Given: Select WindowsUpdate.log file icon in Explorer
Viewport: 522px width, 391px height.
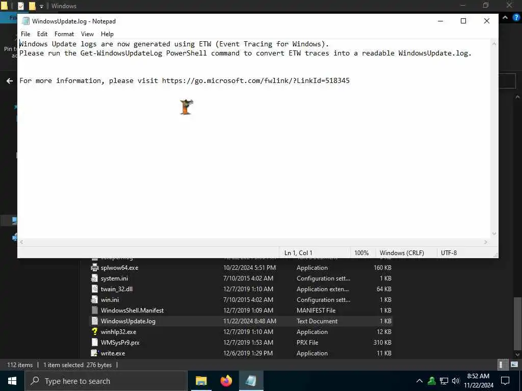Looking at the screenshot, I should pyautogui.click(x=94, y=321).
